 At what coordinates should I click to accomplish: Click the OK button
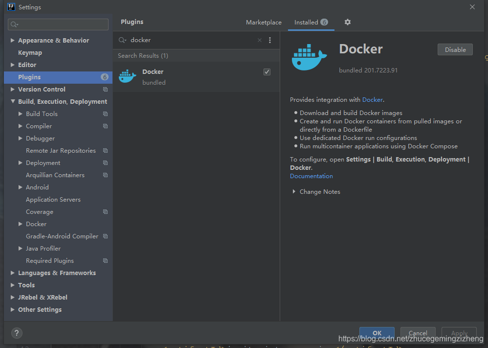pos(377,333)
